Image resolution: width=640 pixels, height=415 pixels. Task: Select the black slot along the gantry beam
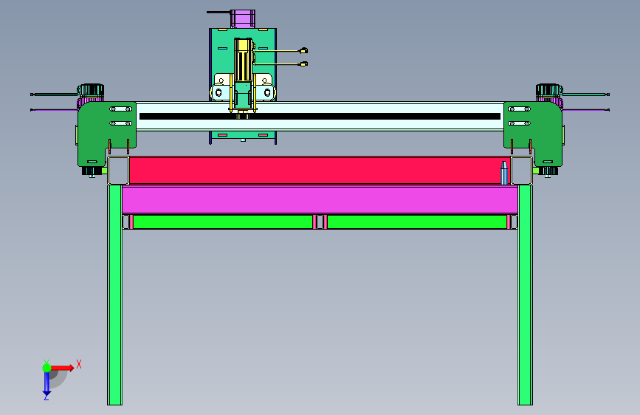320,117
